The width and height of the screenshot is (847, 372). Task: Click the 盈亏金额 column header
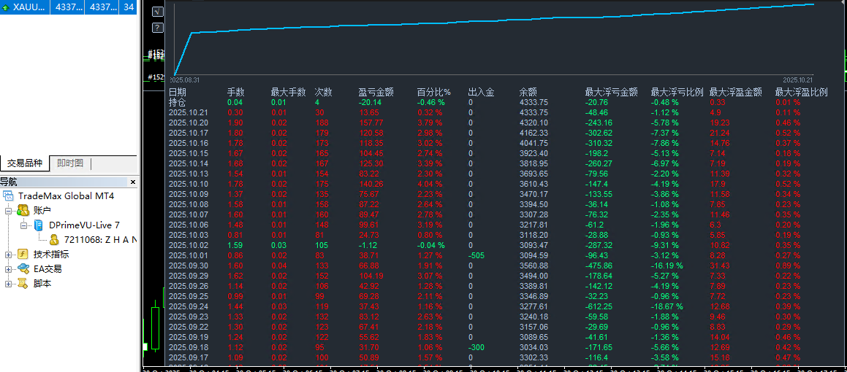pyautogui.click(x=376, y=92)
